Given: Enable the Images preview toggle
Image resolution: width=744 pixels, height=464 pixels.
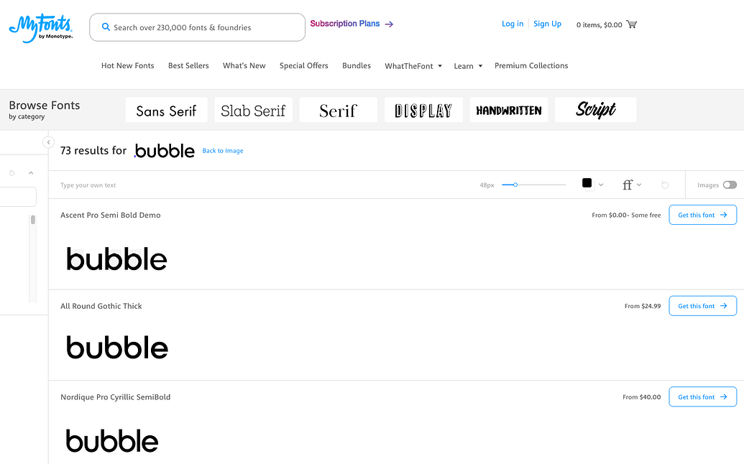Looking at the screenshot, I should click(x=730, y=185).
